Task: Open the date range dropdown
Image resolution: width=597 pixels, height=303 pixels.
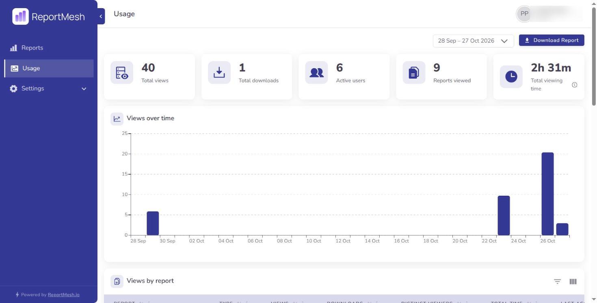Action: [473, 41]
